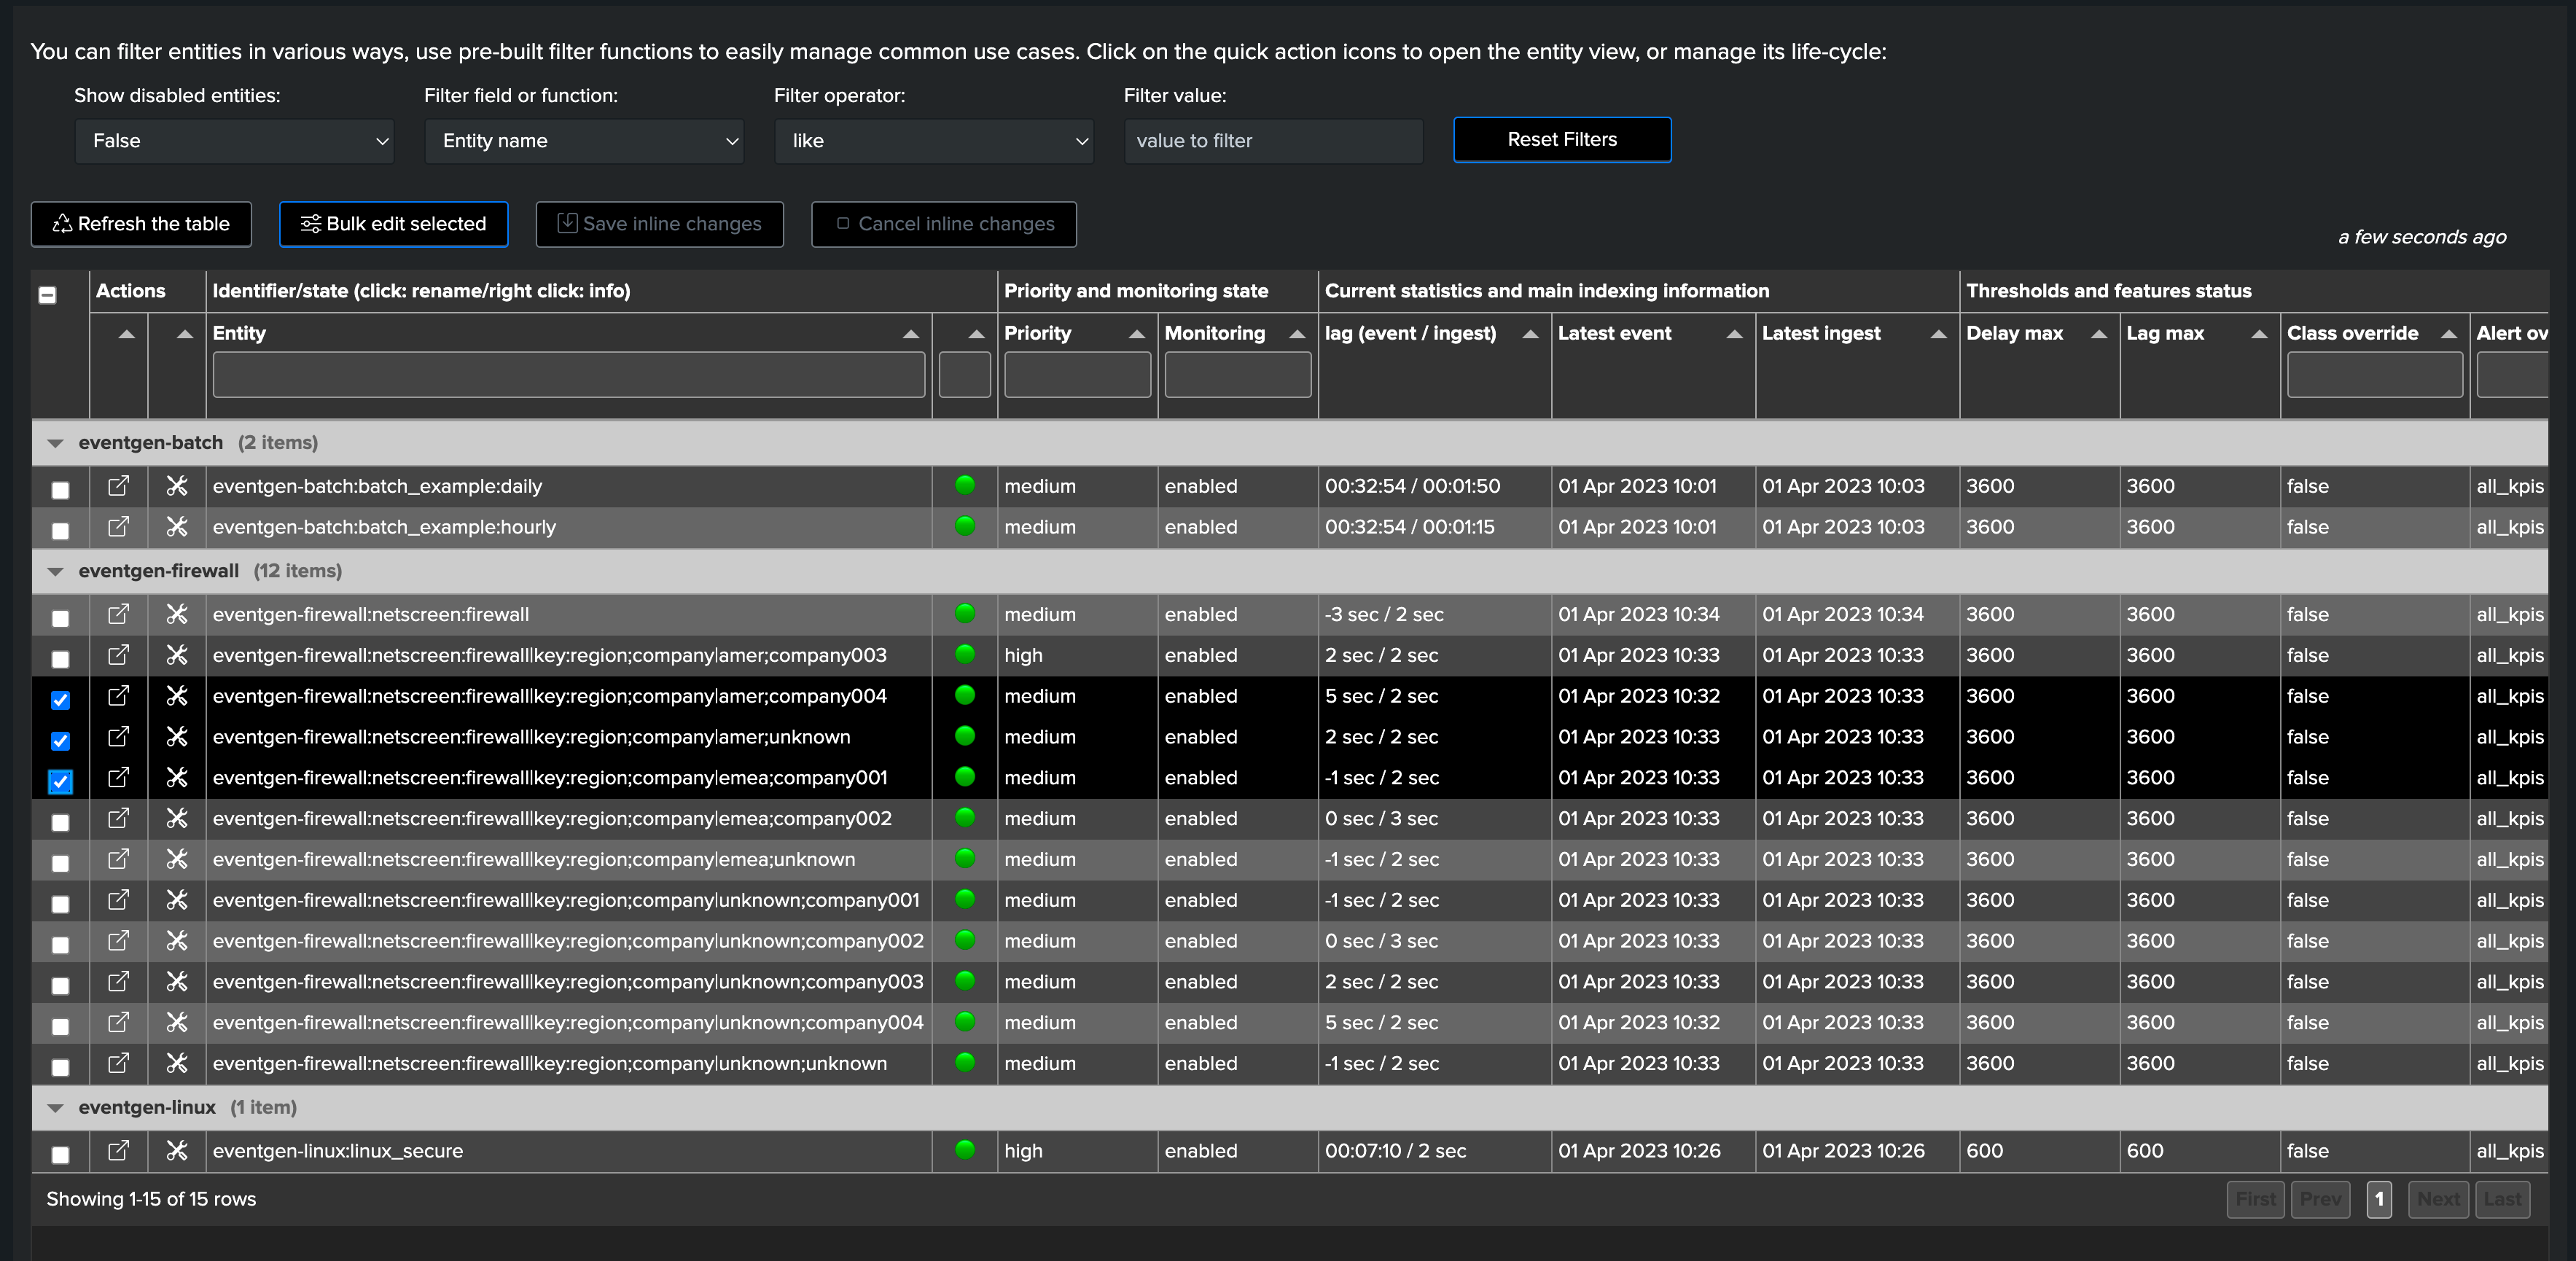2576x1261 pixels.
Task: Select the batch_example:daily row checkbox
Action: 60,490
